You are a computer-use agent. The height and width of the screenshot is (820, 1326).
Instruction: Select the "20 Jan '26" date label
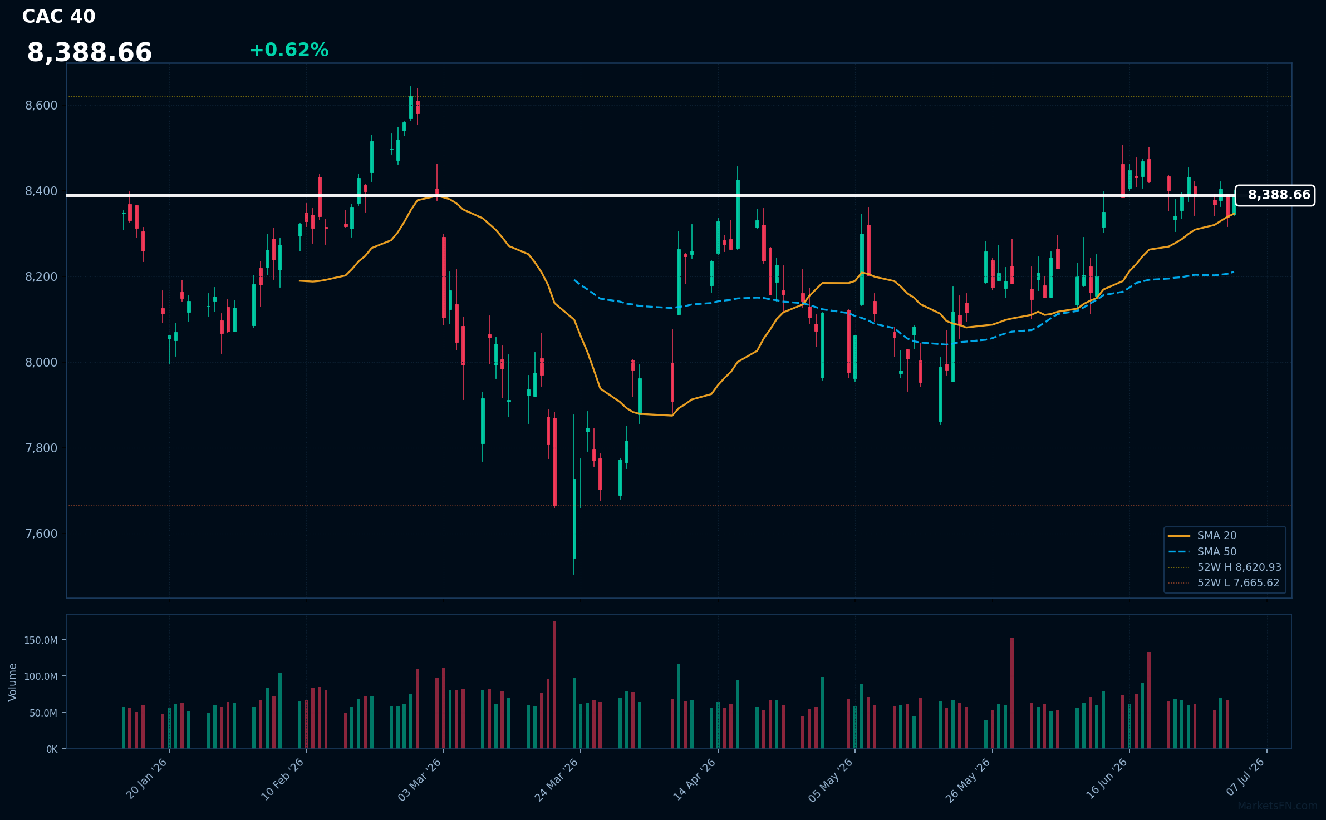coord(148,779)
